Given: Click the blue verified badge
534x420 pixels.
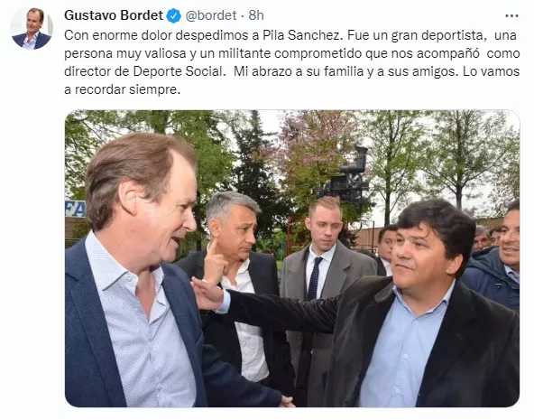Looking at the screenshot, I should (x=174, y=15).
